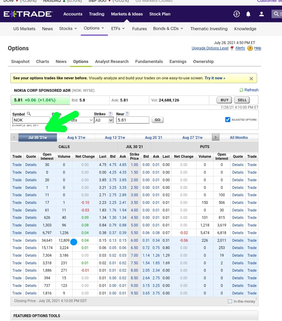Follow the Try it now link
The image size is (282, 321).
tap(215, 78)
